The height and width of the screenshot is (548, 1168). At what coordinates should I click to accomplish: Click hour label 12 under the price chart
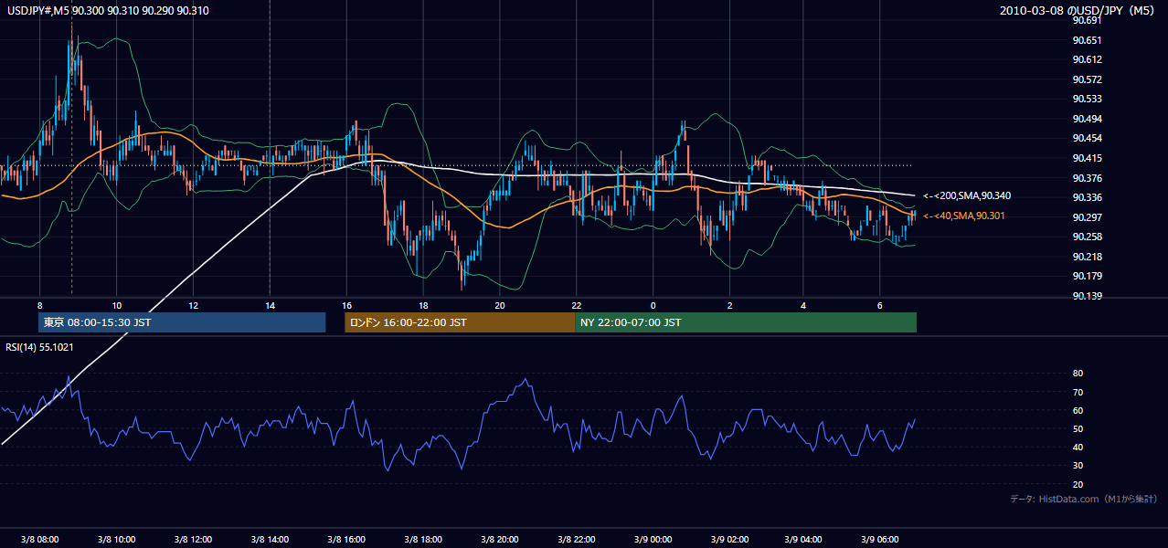pyautogui.click(x=193, y=305)
